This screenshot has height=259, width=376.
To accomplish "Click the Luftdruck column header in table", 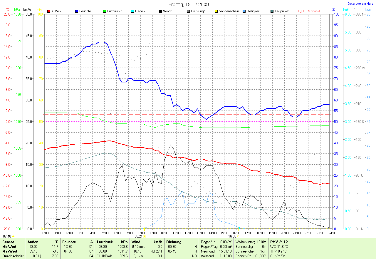I will (x=105, y=242).
